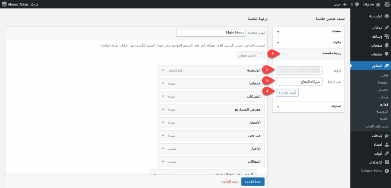This screenshot has height=188, width=391.
Task: Open the Design submenu item
Action: [383, 83]
